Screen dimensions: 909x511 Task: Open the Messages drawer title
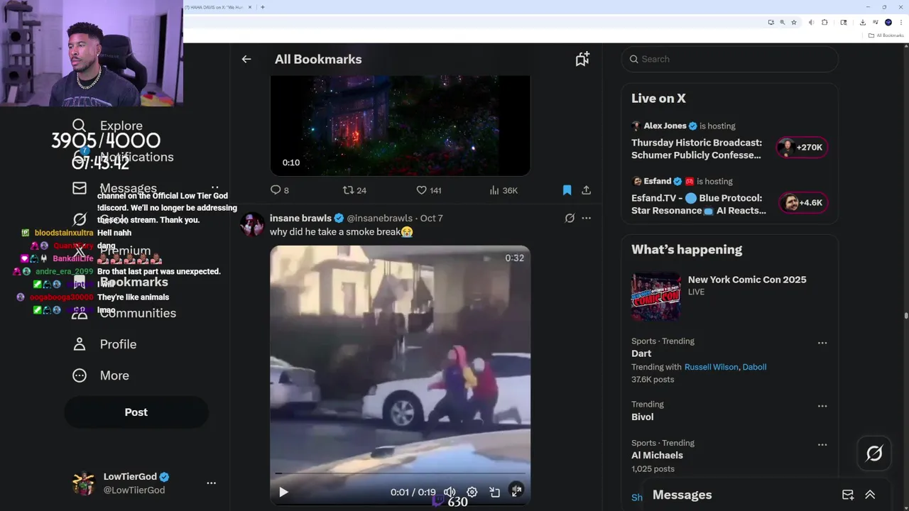[x=682, y=495]
